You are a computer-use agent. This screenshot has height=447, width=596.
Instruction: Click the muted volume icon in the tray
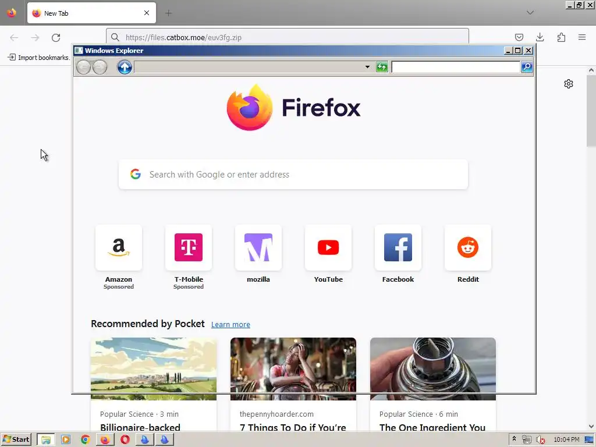(540, 440)
